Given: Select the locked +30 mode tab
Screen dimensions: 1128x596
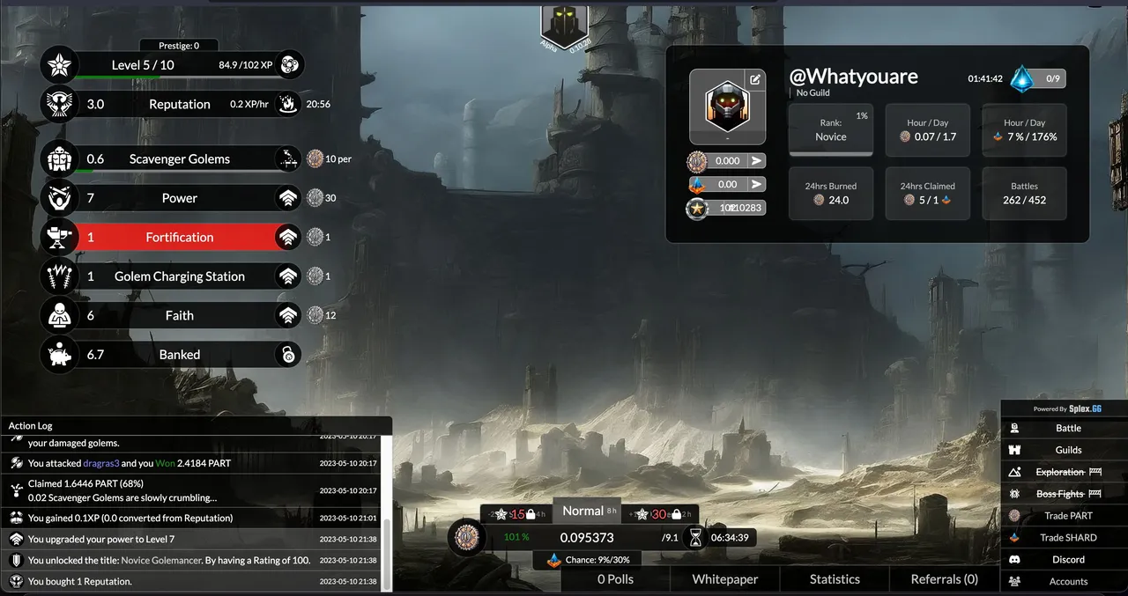Looking at the screenshot, I should click(658, 514).
